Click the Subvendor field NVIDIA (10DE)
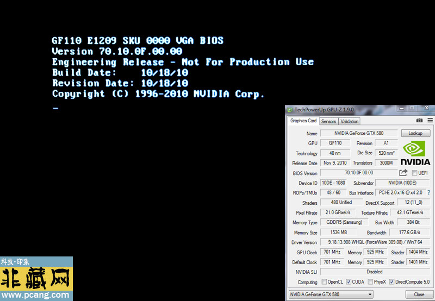Image resolution: width=435 pixels, height=301 pixels. coord(403,183)
